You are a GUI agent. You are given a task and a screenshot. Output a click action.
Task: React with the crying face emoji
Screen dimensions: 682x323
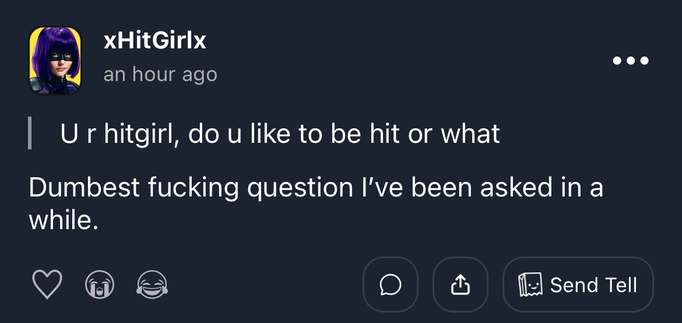(100, 285)
